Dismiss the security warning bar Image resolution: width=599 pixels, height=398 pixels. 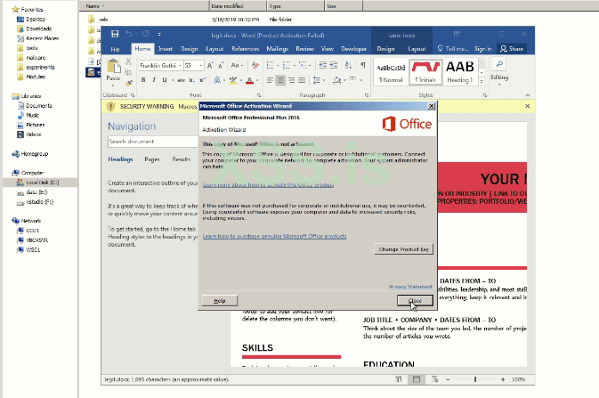click(527, 106)
